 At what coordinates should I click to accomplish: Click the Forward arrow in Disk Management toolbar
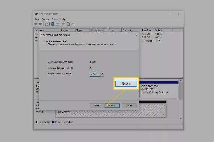tap(40, 24)
